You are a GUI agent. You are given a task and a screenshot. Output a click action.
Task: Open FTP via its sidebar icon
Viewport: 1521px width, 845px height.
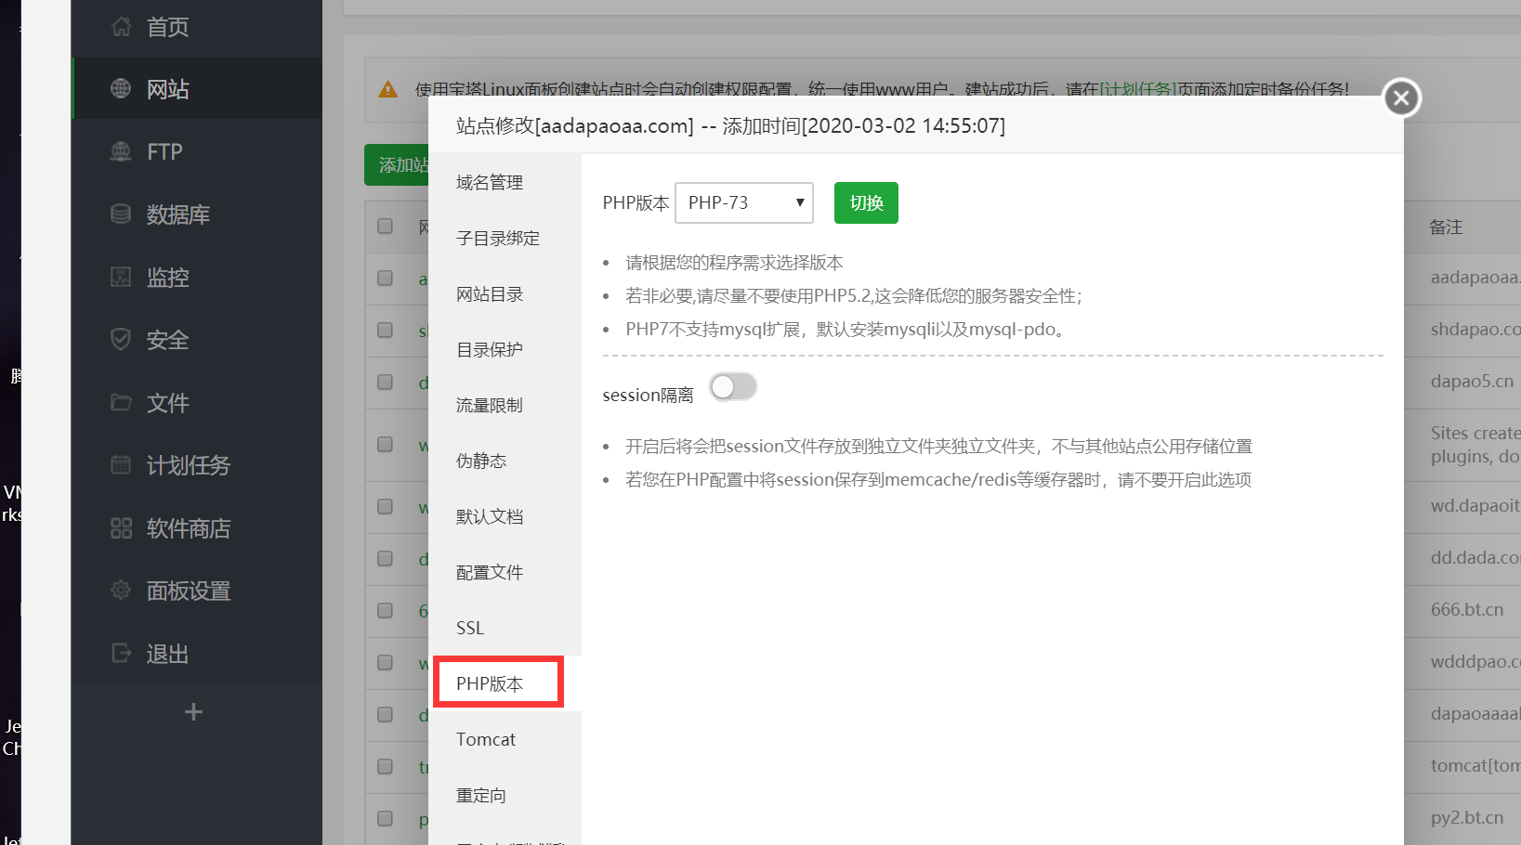tap(121, 151)
